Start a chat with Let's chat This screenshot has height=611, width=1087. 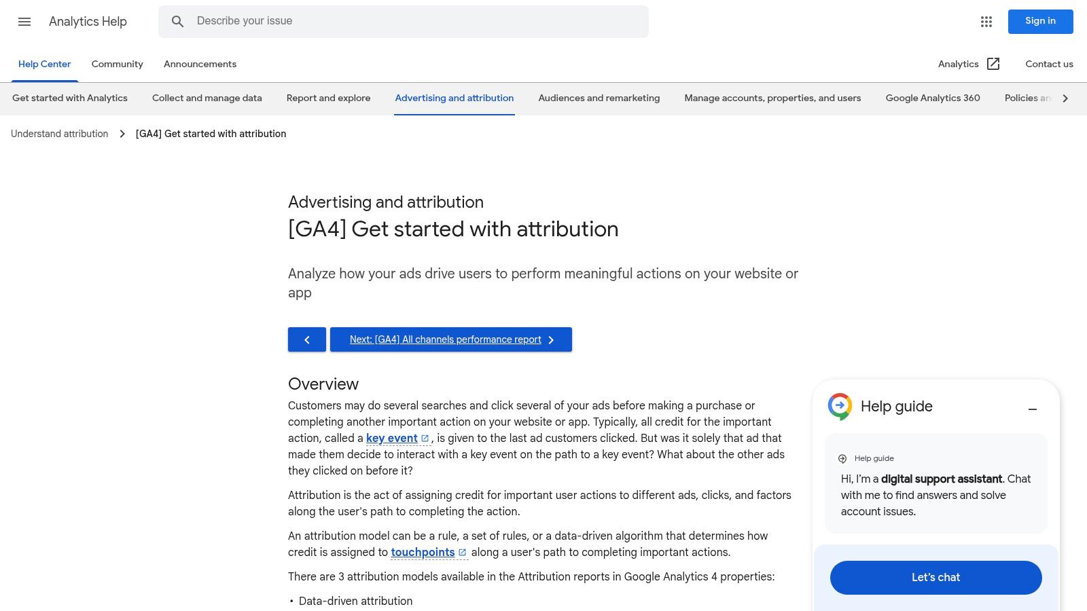tap(935, 577)
